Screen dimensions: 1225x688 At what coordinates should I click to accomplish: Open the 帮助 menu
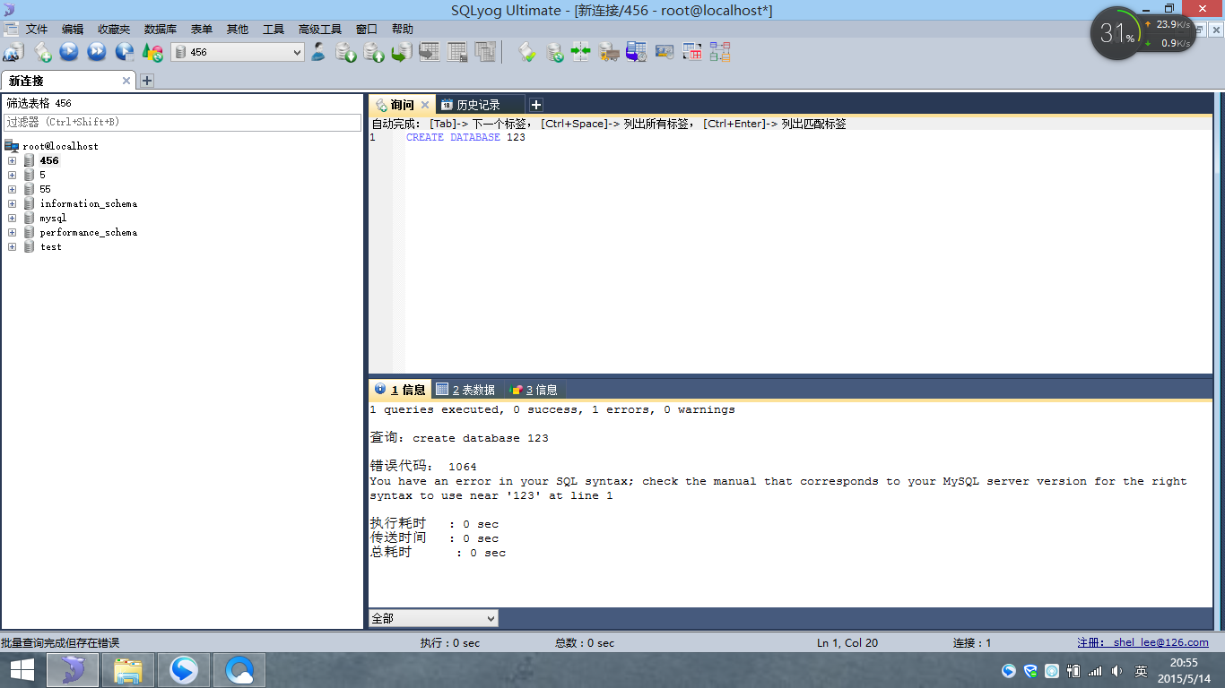403,30
